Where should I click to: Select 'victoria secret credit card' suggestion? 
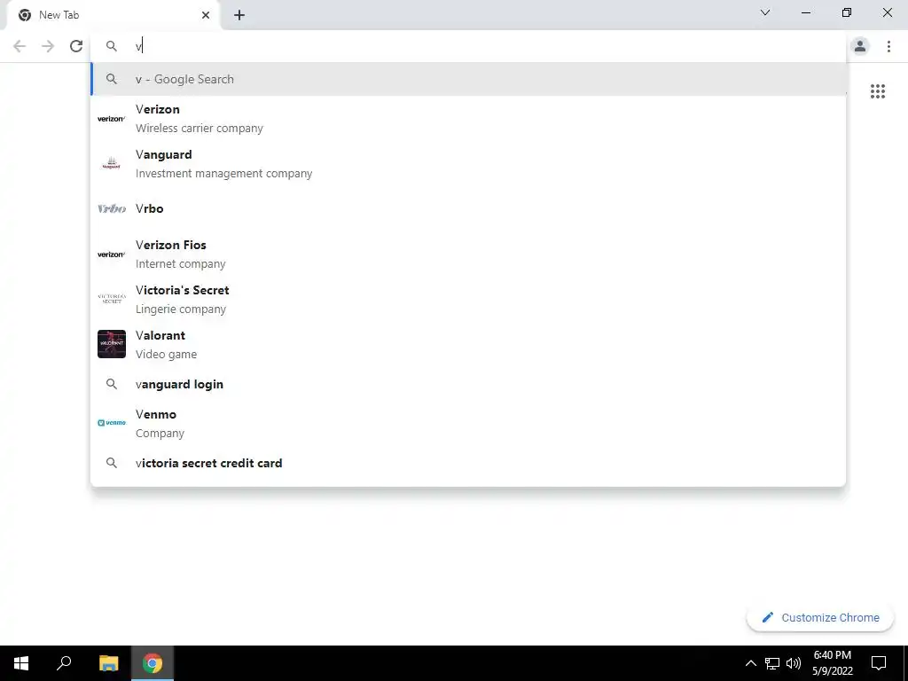coord(468,463)
